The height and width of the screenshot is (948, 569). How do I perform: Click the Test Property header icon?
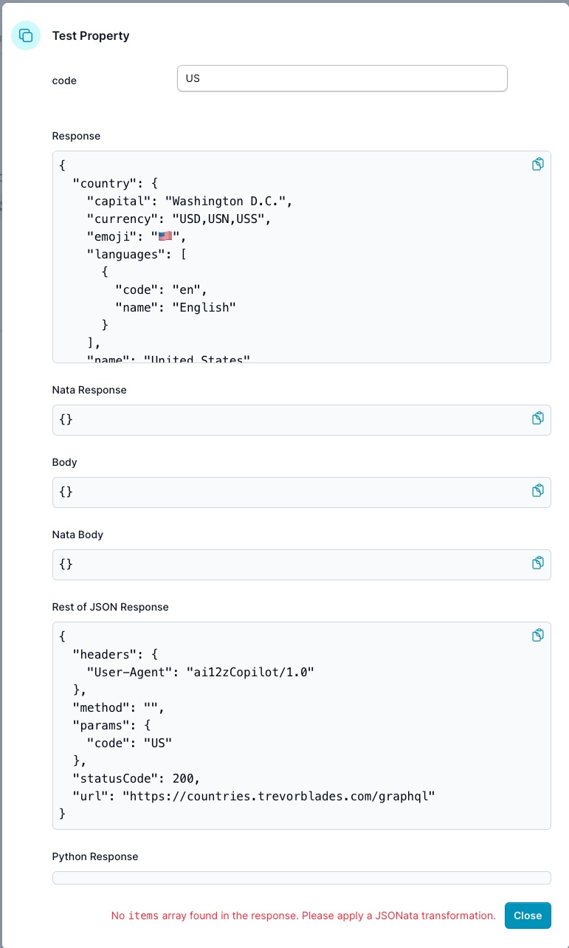(x=26, y=35)
